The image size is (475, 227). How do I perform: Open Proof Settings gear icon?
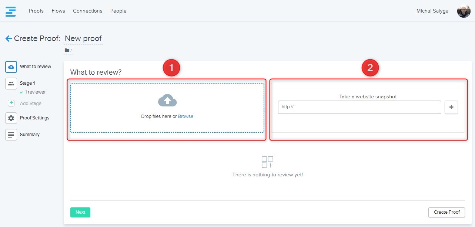tap(11, 118)
